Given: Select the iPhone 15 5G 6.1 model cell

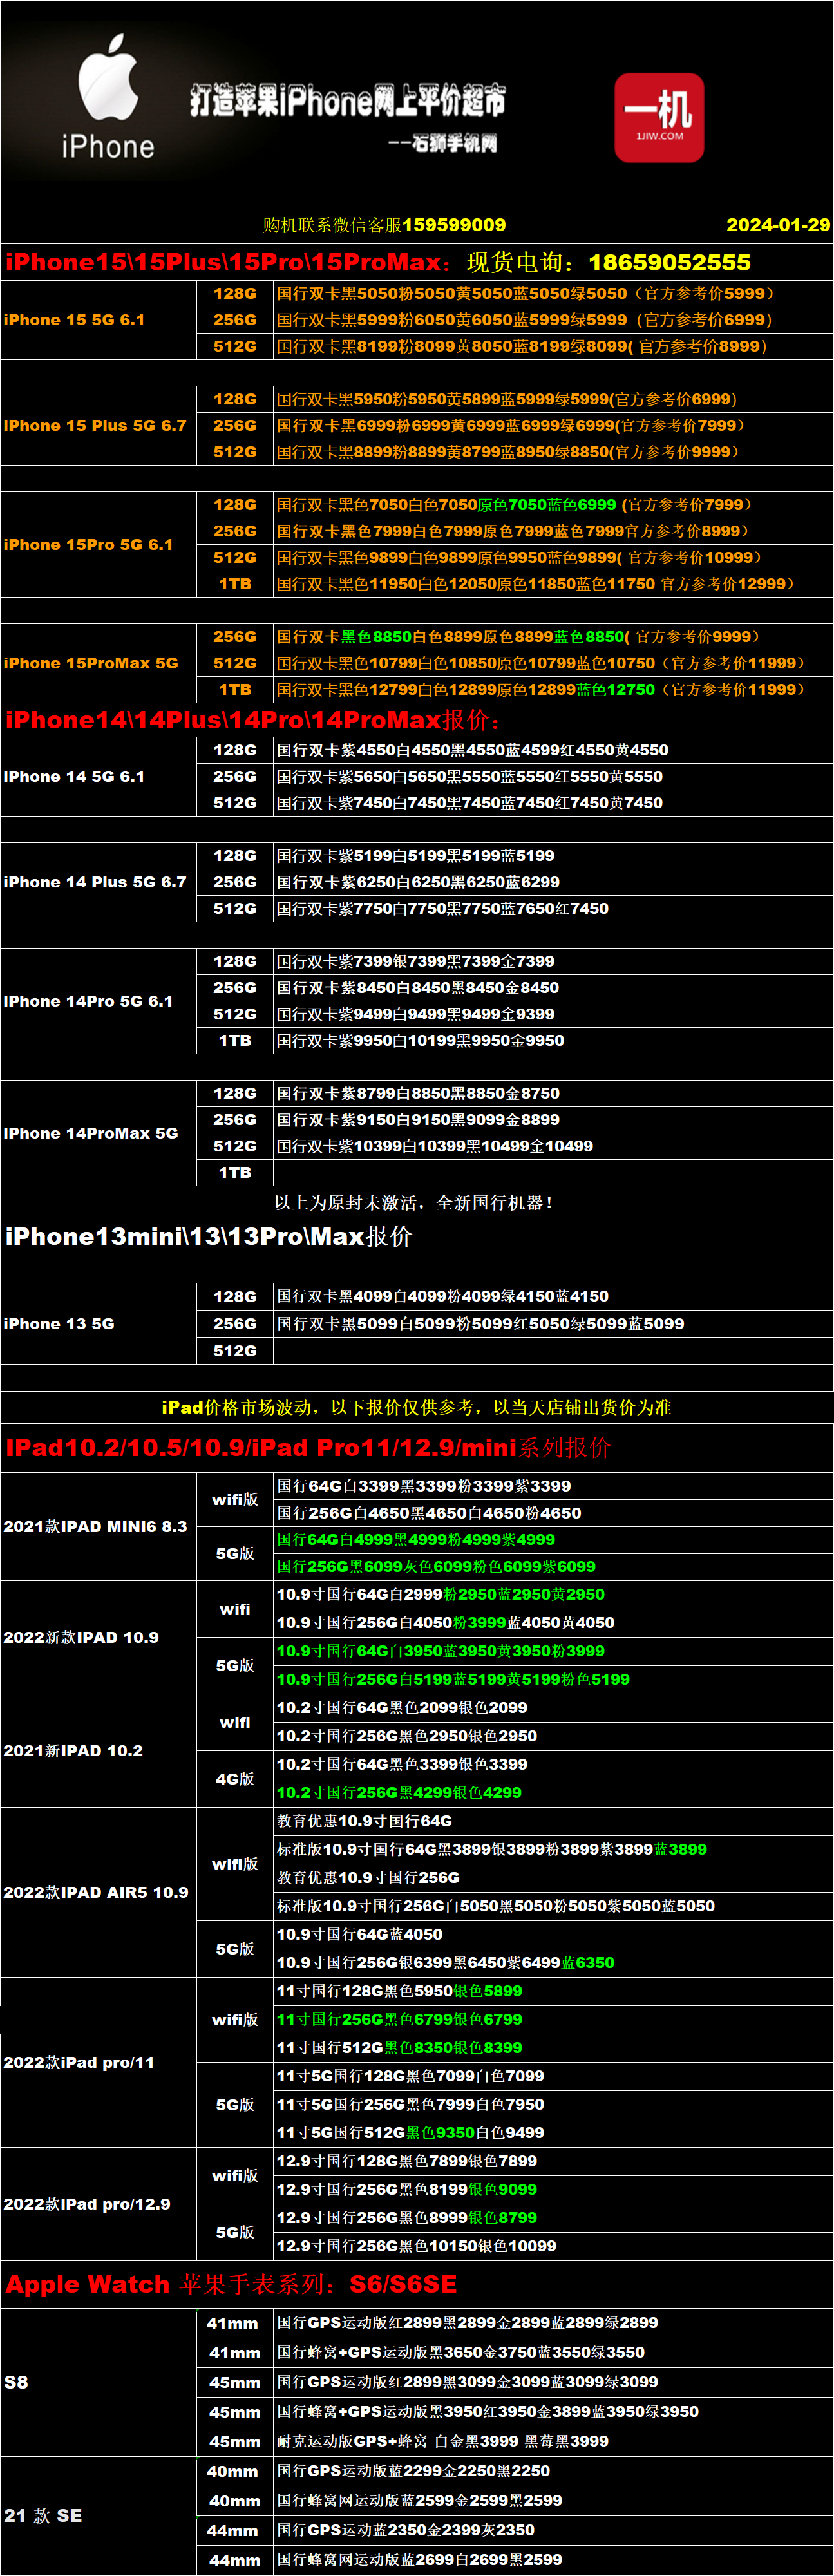Looking at the screenshot, I should pyautogui.click(x=99, y=320).
